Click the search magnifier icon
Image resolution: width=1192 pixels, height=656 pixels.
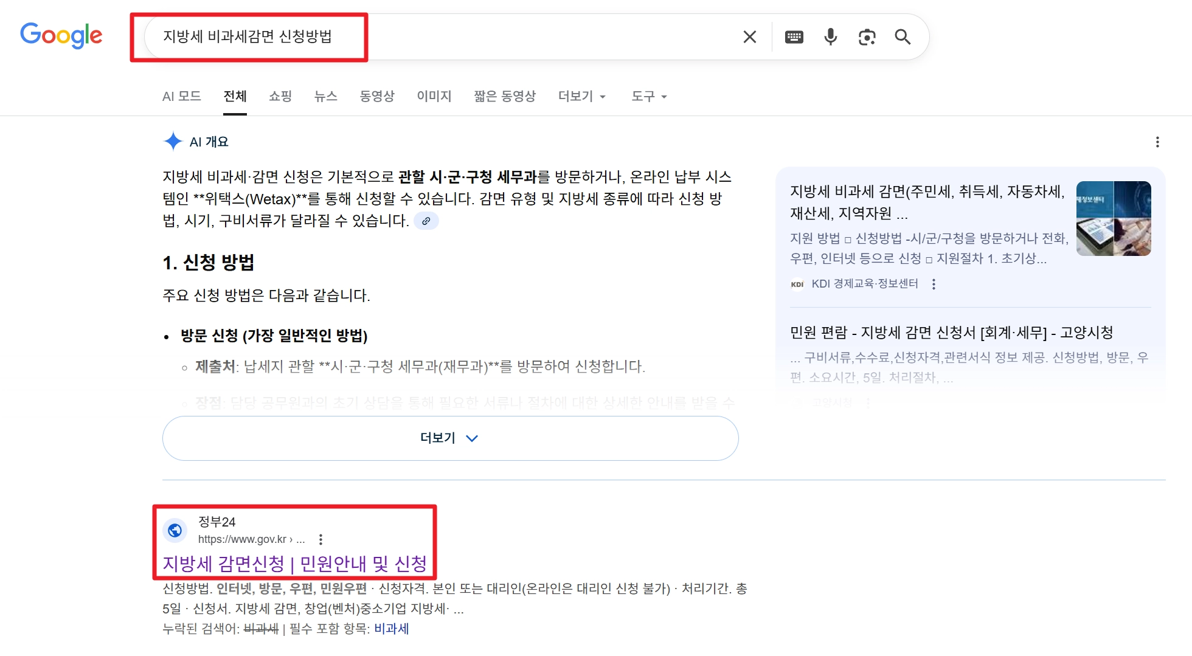pyautogui.click(x=903, y=36)
